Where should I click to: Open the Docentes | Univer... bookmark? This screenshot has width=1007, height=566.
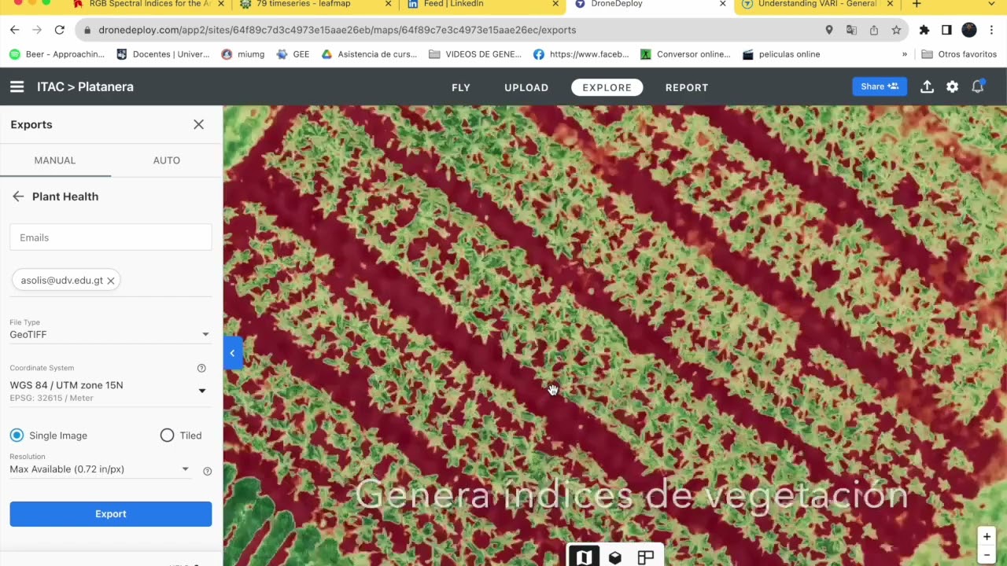point(163,54)
